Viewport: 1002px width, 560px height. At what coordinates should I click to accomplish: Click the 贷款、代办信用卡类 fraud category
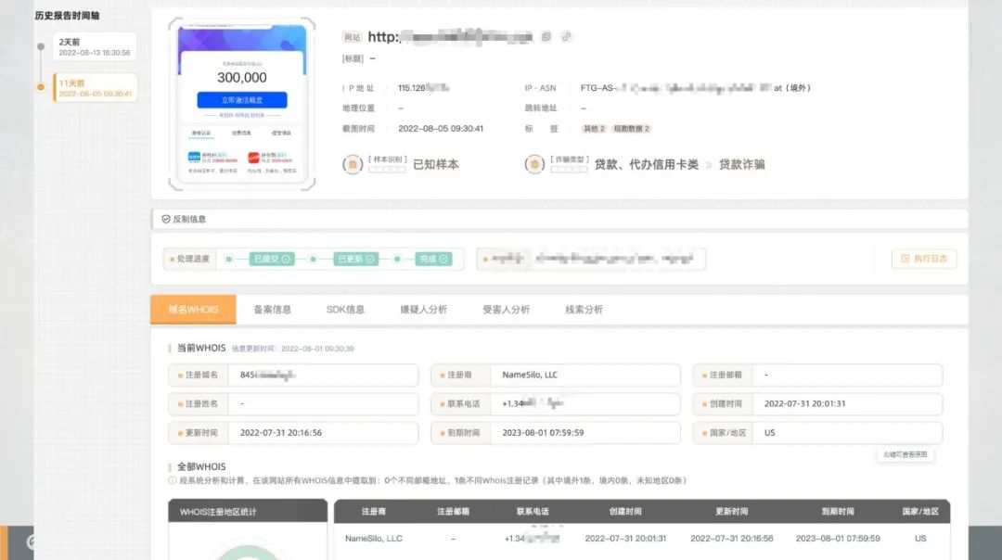coord(646,165)
